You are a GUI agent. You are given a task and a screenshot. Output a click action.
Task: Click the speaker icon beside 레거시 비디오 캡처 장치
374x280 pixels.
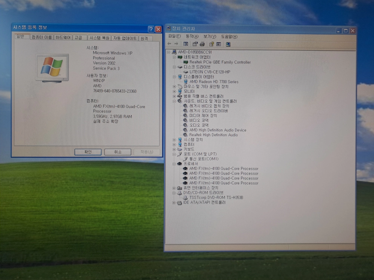tap(185, 106)
